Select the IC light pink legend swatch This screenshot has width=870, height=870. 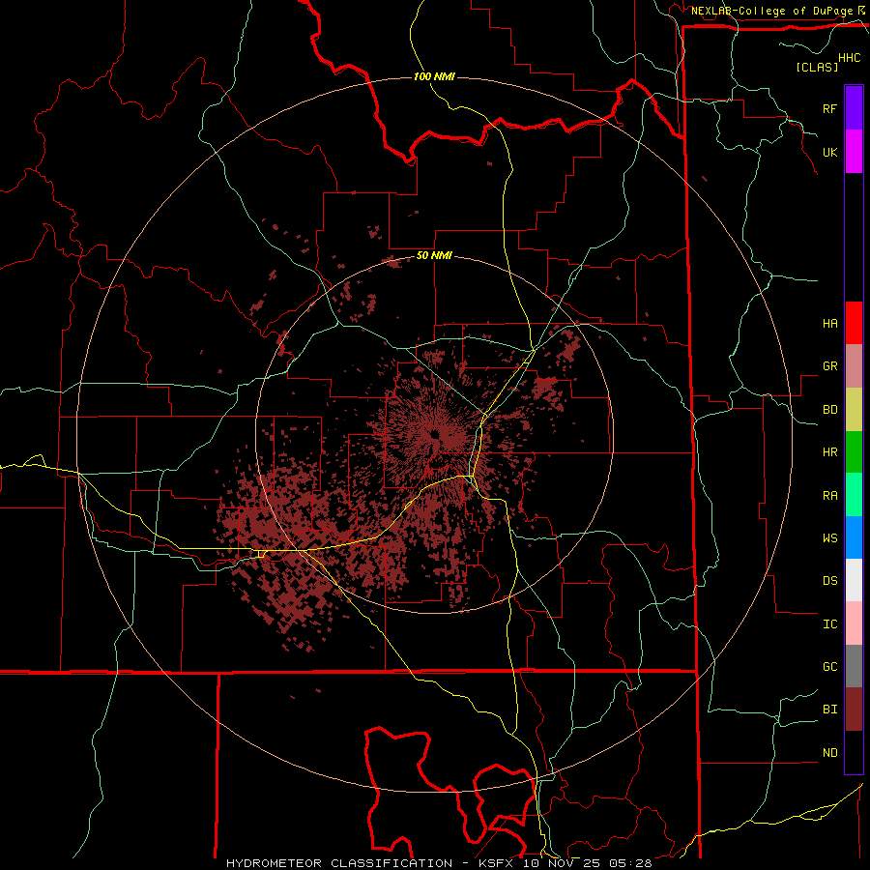(x=854, y=623)
